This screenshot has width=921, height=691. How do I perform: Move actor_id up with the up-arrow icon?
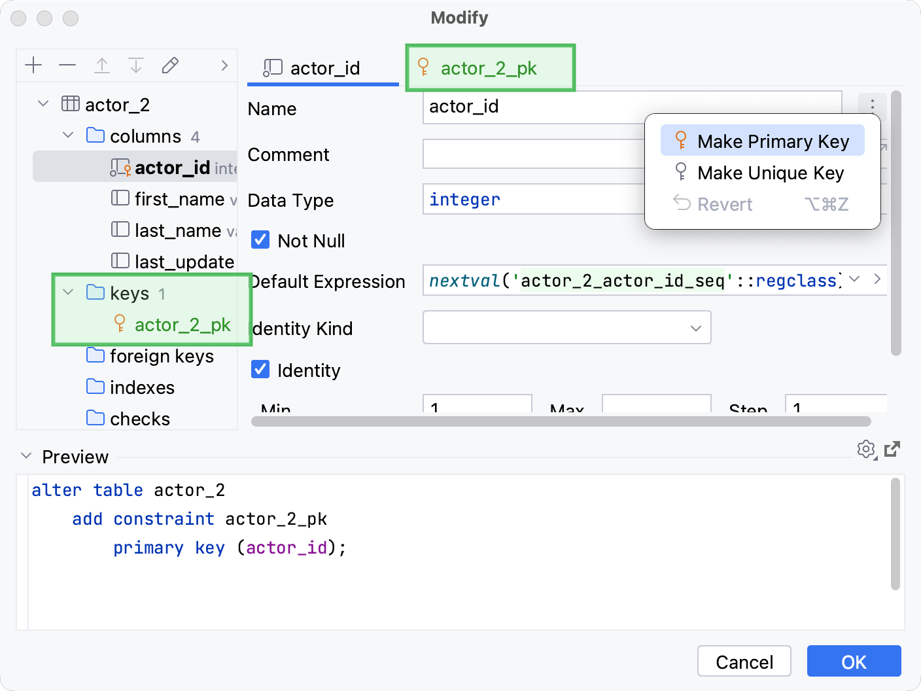pyautogui.click(x=102, y=65)
